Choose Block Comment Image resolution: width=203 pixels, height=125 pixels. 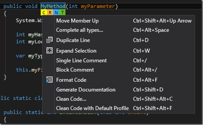point(119,70)
